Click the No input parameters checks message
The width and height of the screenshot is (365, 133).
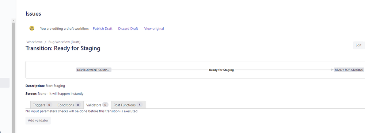[x=82, y=111]
